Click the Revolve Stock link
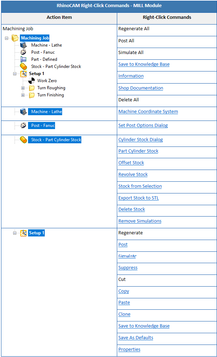 (x=133, y=175)
